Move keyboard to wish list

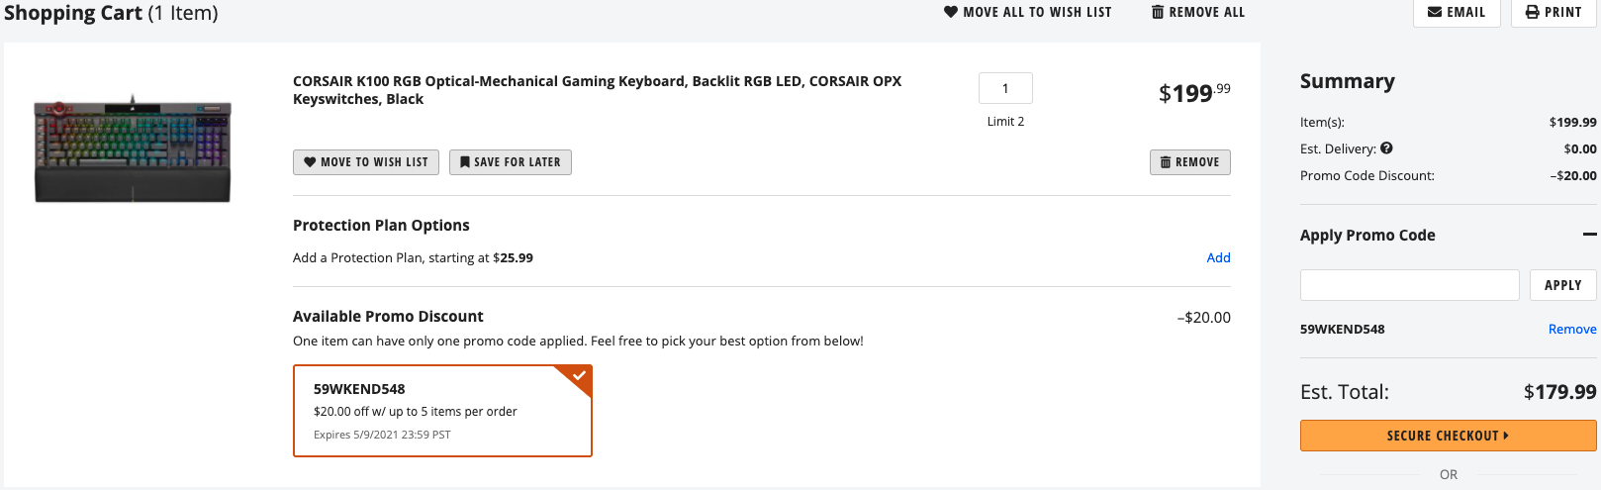click(365, 162)
